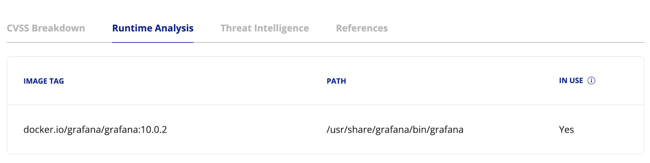
Task: Select the Runtime Analysis tab
Action: 153,28
